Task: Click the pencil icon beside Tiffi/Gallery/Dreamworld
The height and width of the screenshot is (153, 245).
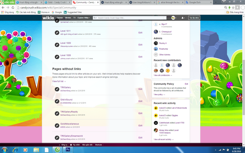Action: click(x=57, y=138)
